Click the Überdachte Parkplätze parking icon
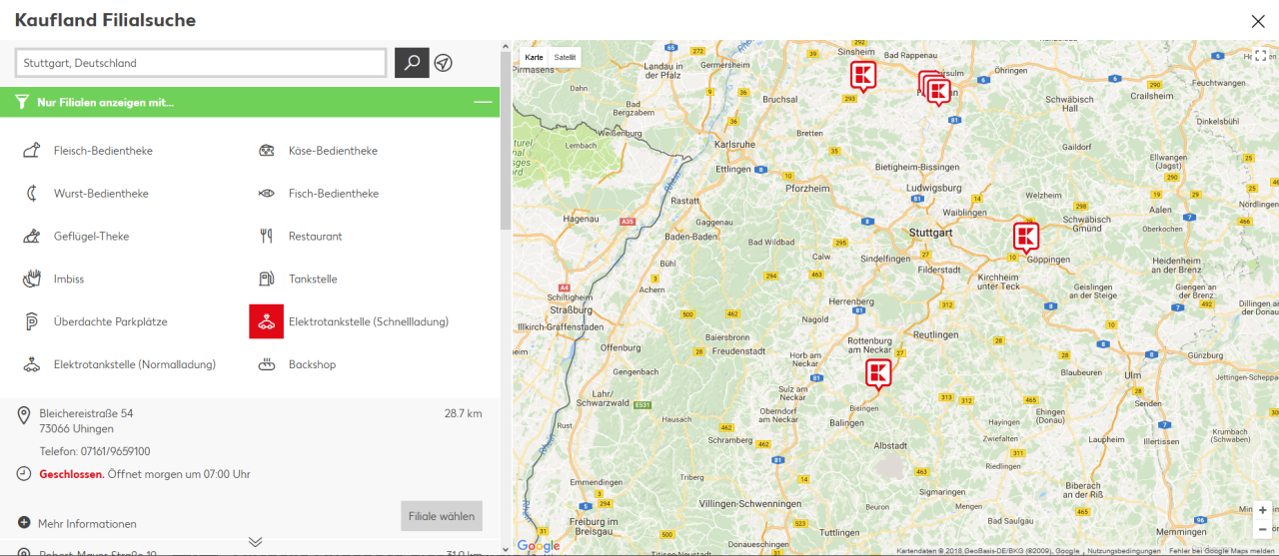This screenshot has height=556, width=1279. 32,322
